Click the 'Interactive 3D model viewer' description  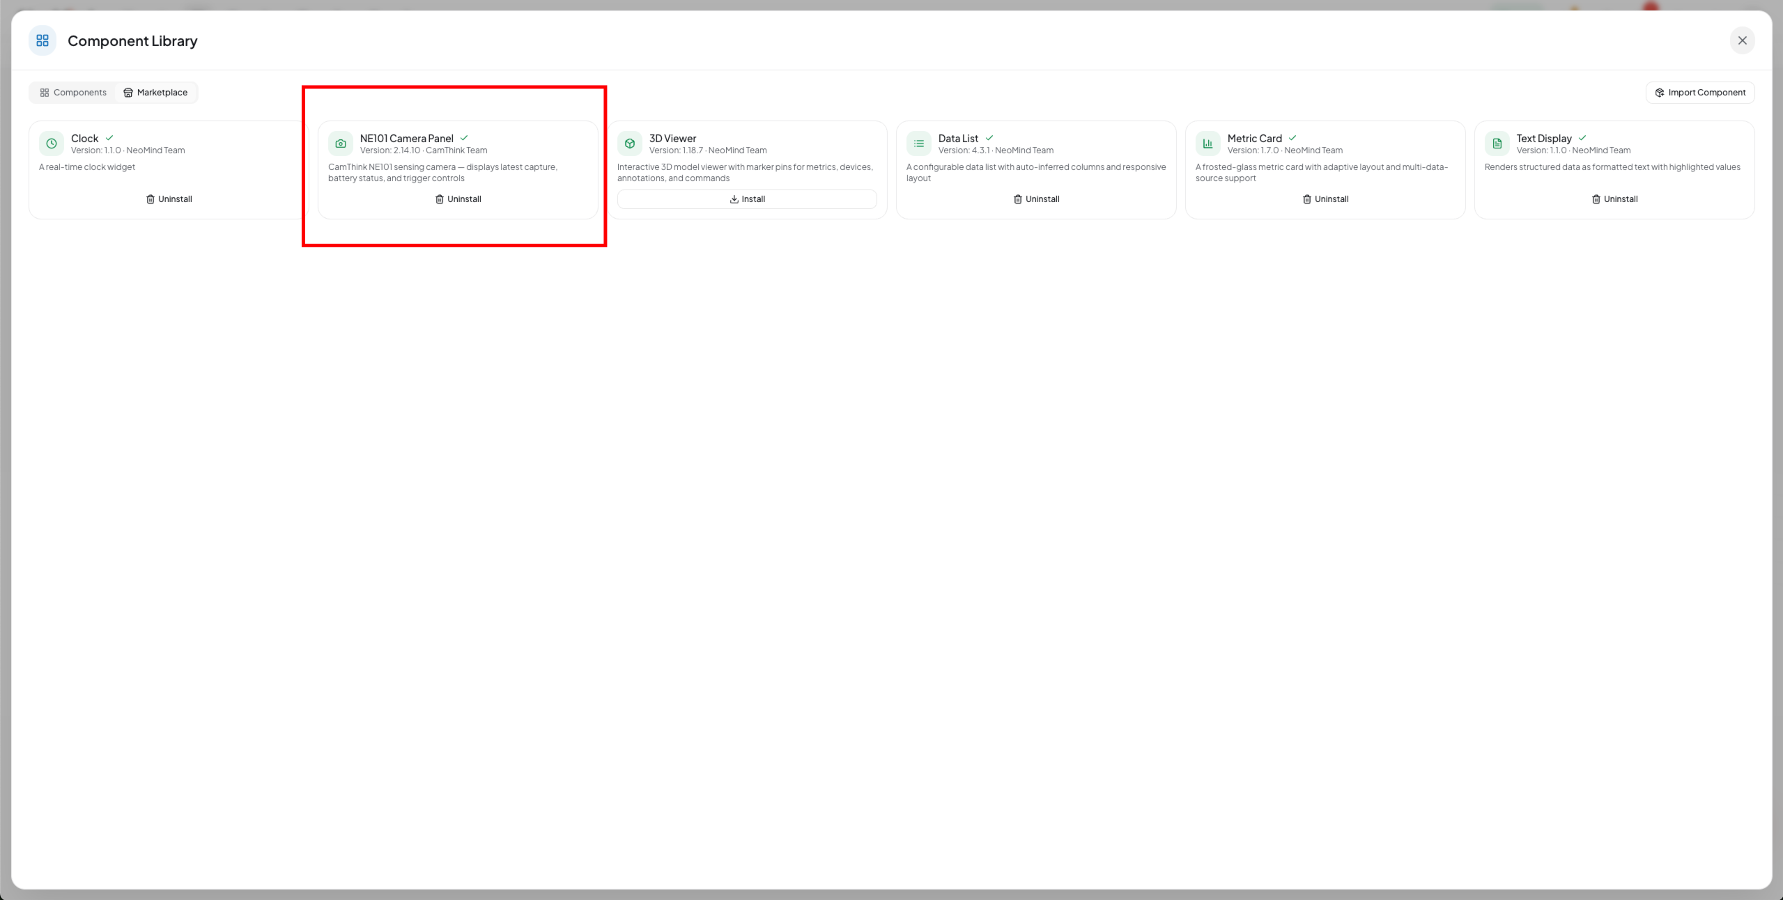[x=745, y=173]
